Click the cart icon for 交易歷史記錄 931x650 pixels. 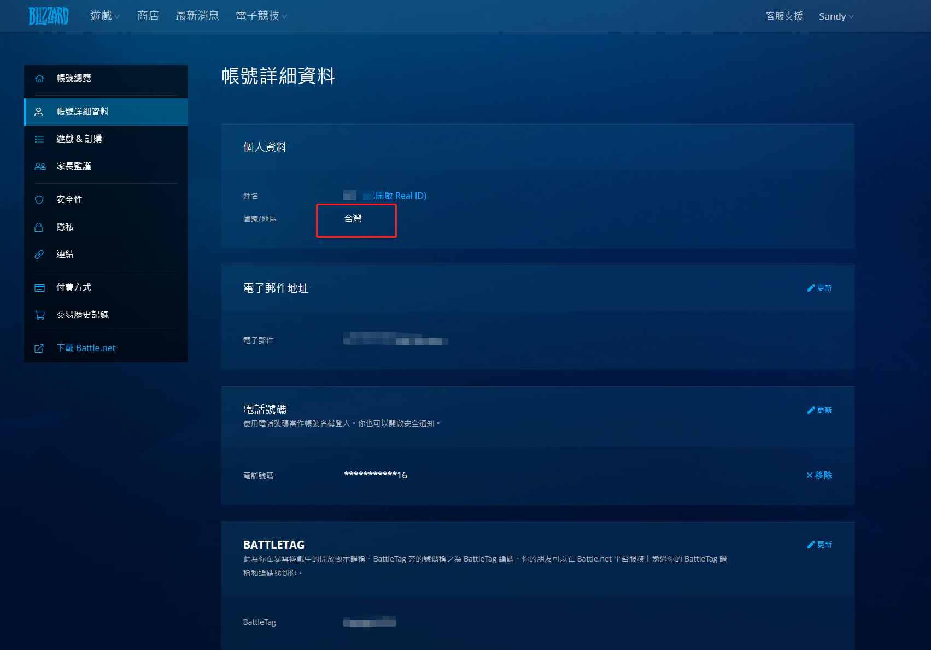tap(39, 315)
